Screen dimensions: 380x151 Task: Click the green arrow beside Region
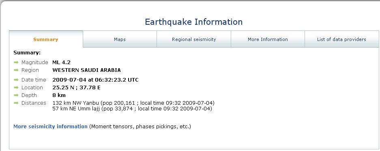coord(16,70)
